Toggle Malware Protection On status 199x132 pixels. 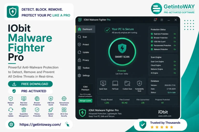tap(175, 49)
